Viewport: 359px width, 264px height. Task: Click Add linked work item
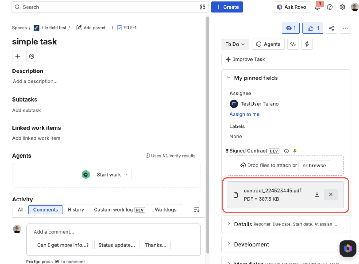pos(36,138)
